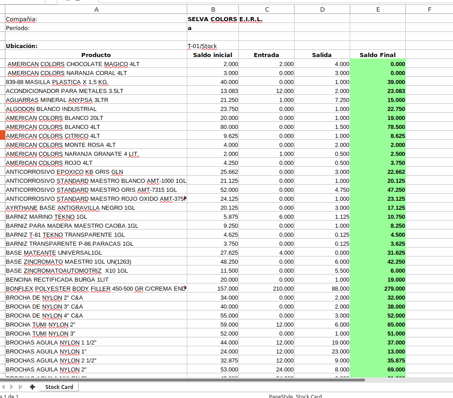Viewport: 453px width, 398px height.
Task: Select 'BONFLEX POLYESTER BODY FILLER' product cell
Action: pyautogui.click(x=96, y=288)
